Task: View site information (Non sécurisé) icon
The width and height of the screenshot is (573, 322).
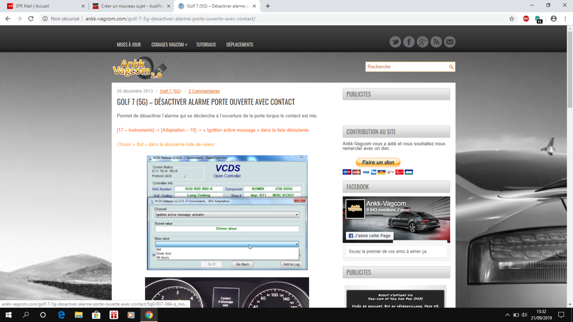Action: (45, 19)
